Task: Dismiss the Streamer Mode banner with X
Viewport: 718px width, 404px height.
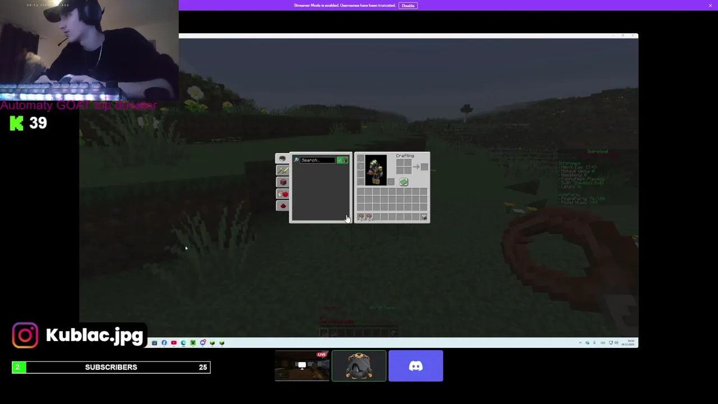Action: click(x=710, y=6)
